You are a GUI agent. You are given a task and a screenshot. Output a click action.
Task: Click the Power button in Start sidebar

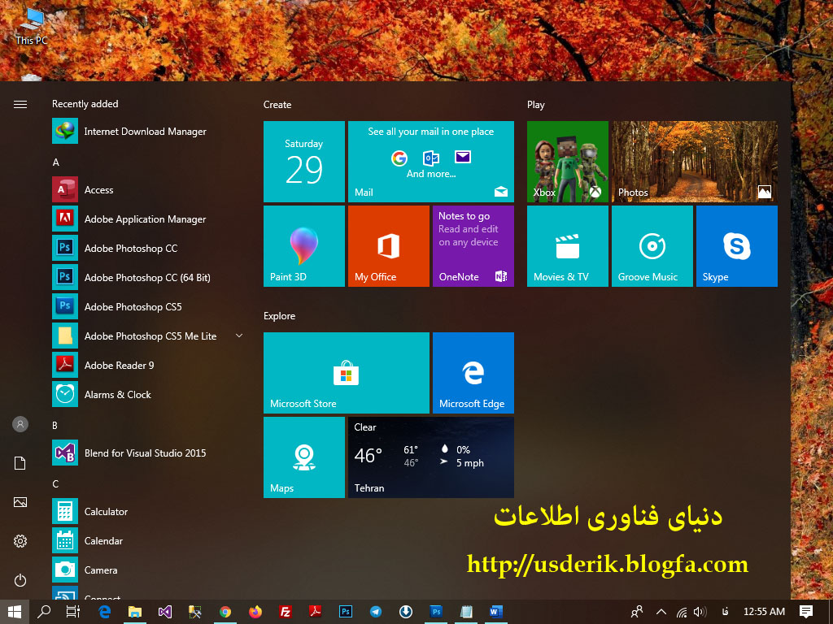tap(20, 580)
